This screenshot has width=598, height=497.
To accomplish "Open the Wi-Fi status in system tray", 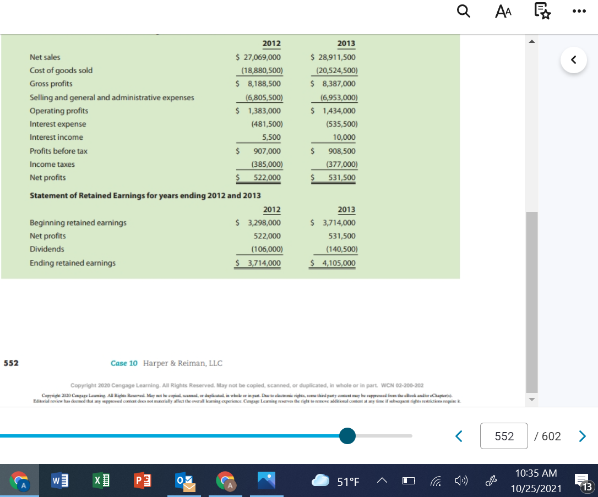I will pyautogui.click(x=436, y=480).
